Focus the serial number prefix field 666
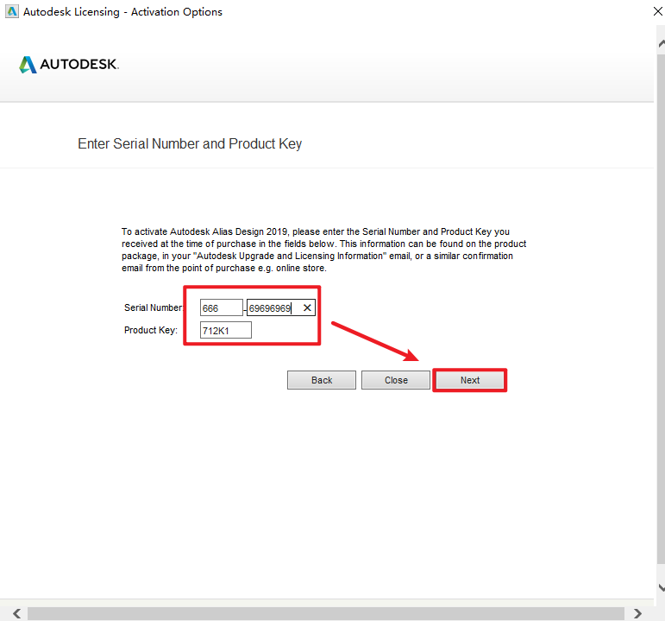665x621 pixels. point(222,307)
